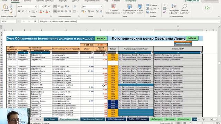The width and height of the screenshot is (221, 124).
Task: Open Условное форматирование menu
Action: click(x=114, y=9)
